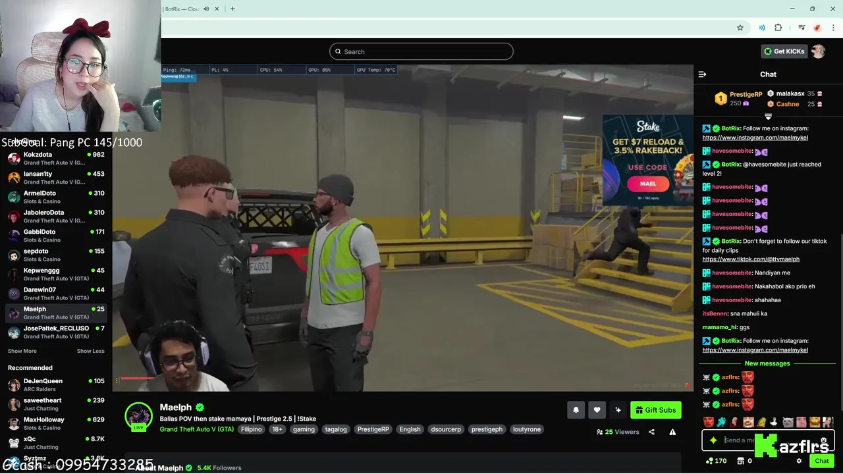Report the stream using warning triangle icon

672,432
